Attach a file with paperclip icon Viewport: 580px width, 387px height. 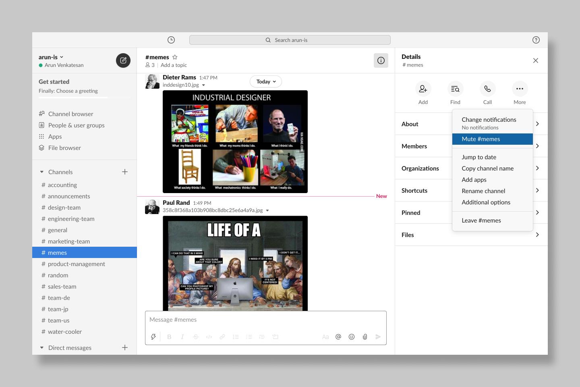(365, 337)
